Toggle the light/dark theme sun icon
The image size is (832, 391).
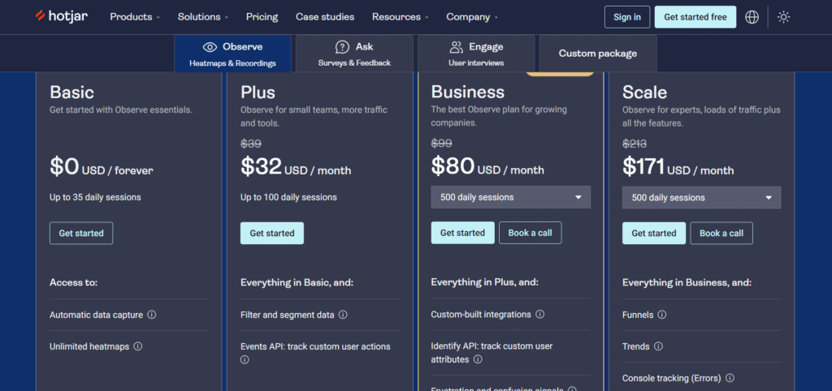tap(783, 17)
